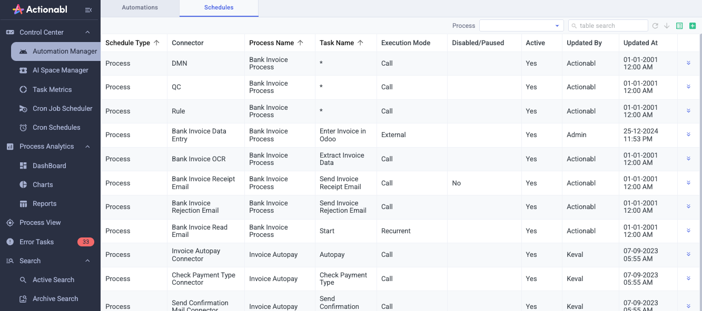Click the Cron Job Scheduler icon
Screen dimensions: 702x311
click(x=23, y=108)
